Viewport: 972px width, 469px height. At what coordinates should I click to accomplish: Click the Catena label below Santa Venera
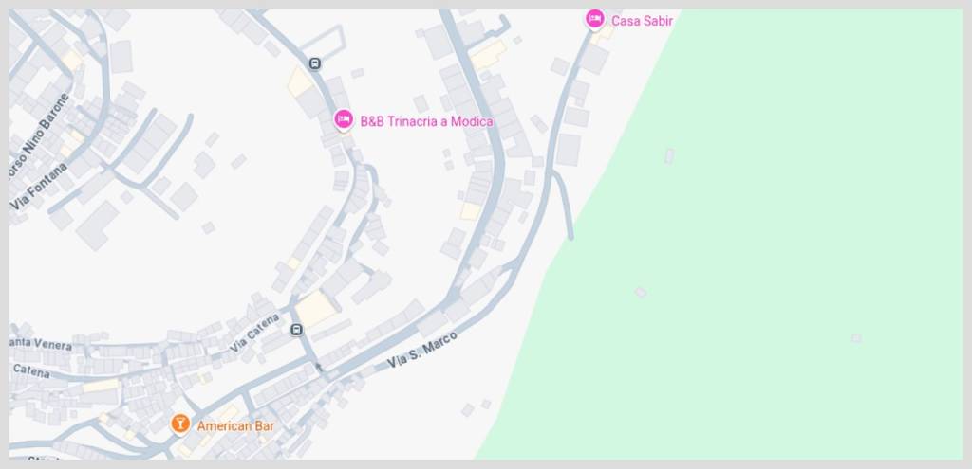pyautogui.click(x=31, y=371)
